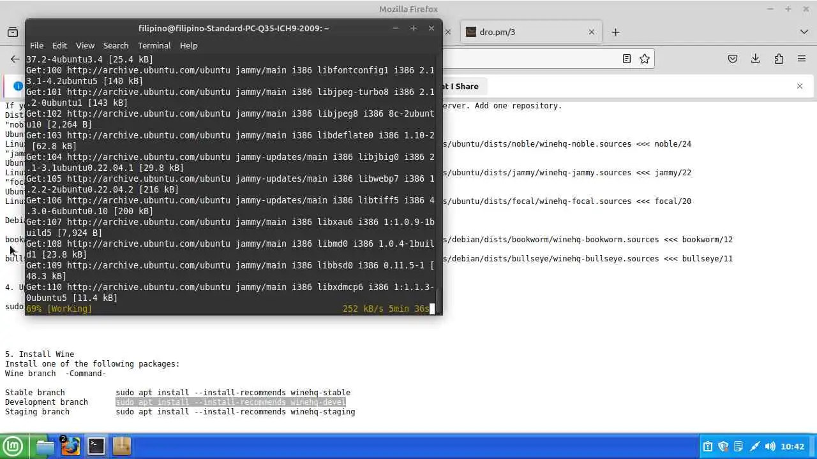Open the Firefox hamburger application menu
This screenshot has width=817, height=459.
coord(802,59)
